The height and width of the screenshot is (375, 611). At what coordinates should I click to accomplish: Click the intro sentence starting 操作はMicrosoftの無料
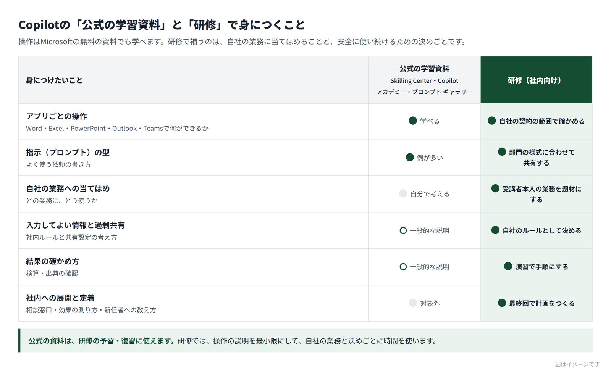pyautogui.click(x=242, y=42)
